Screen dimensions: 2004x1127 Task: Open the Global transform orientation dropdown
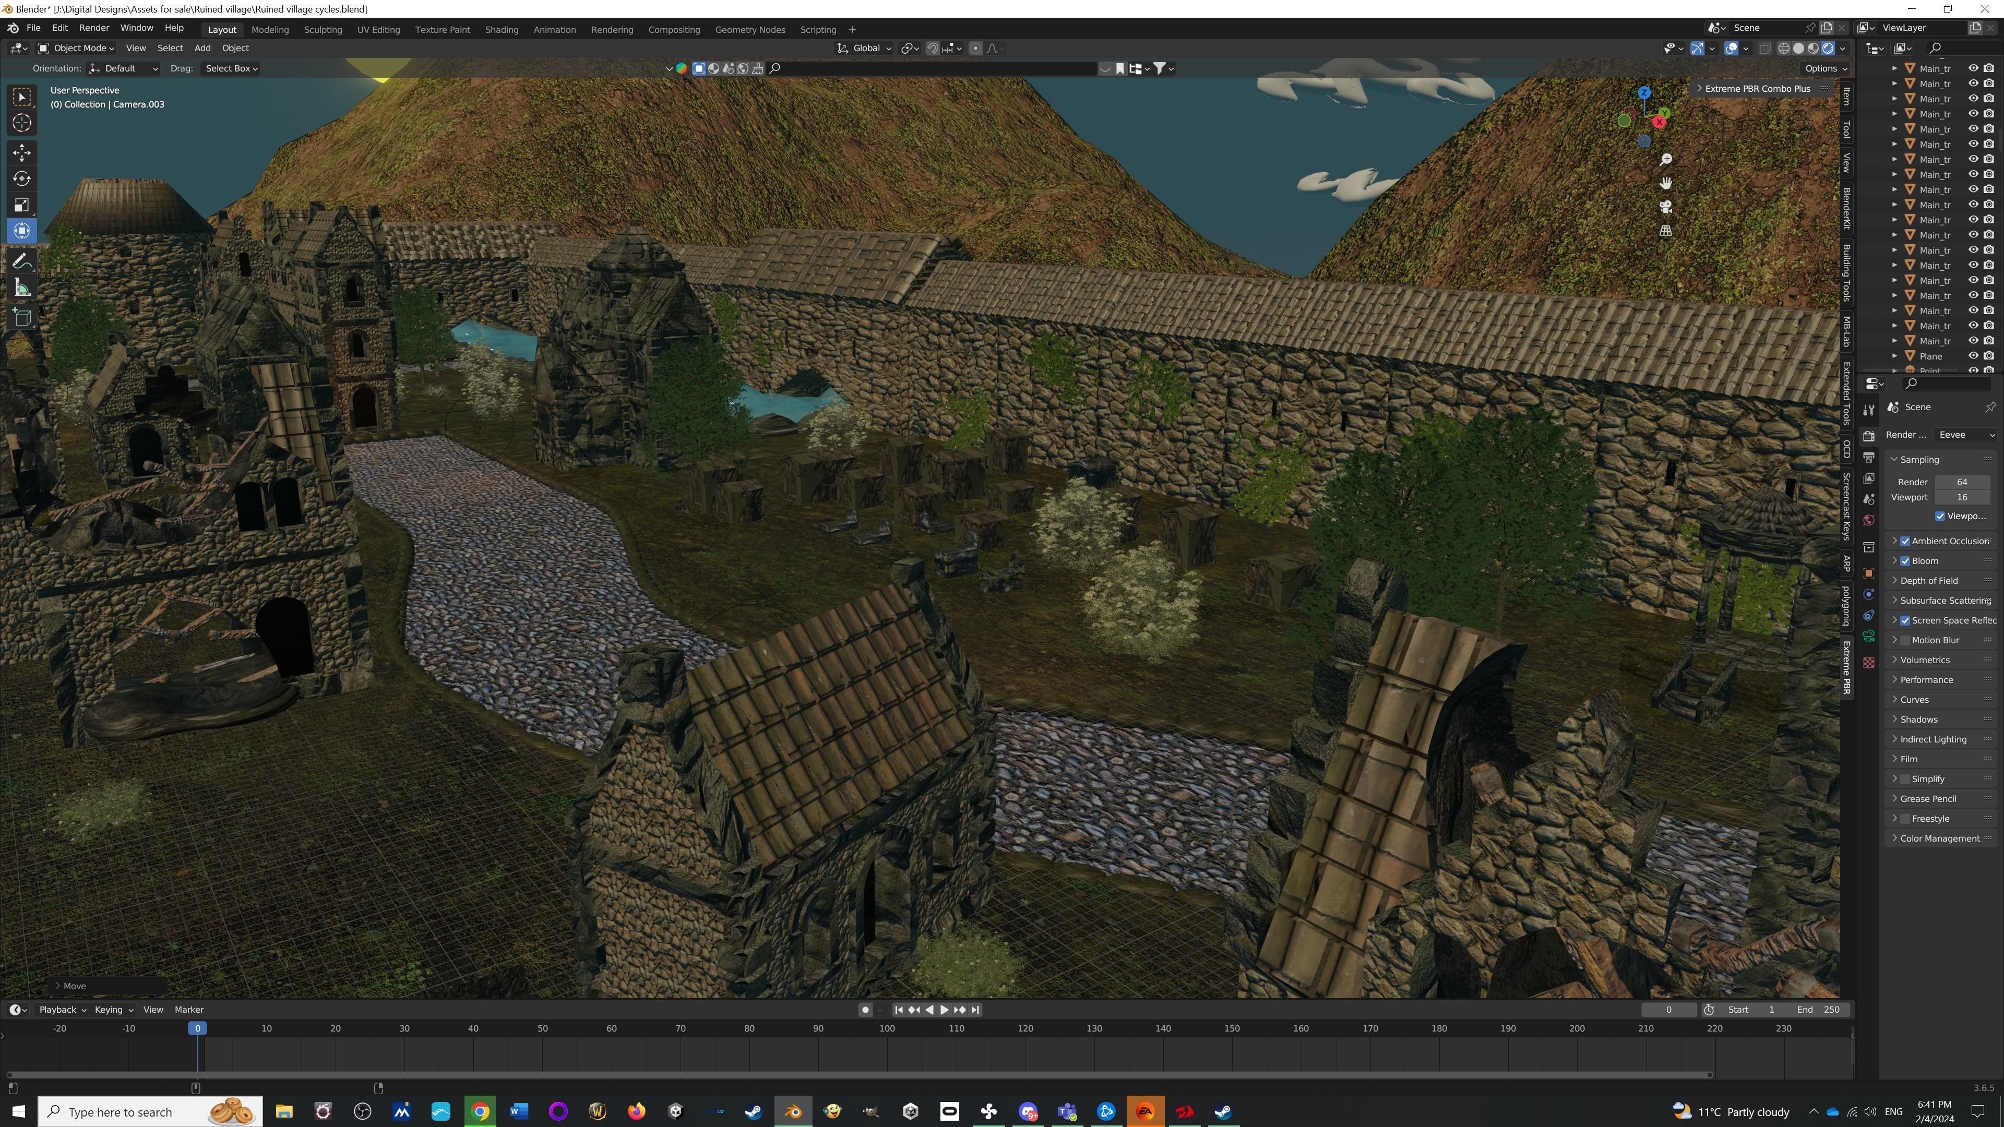coord(864,48)
